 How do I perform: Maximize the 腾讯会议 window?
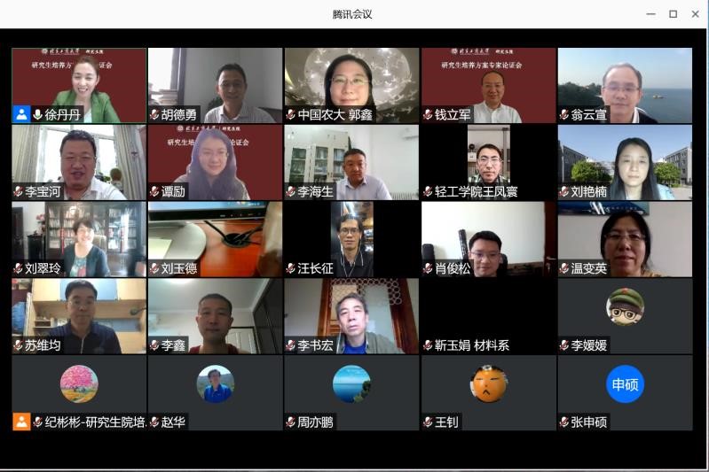click(673, 14)
